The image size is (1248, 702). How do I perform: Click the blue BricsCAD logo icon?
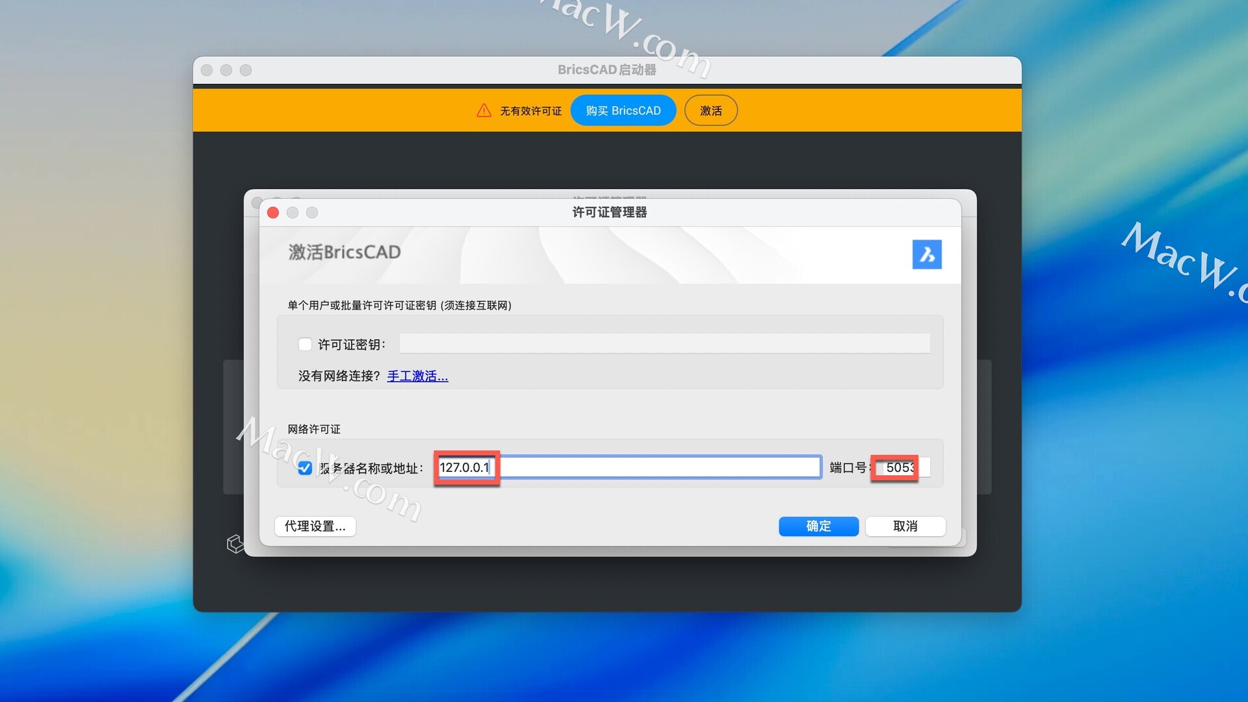click(926, 254)
